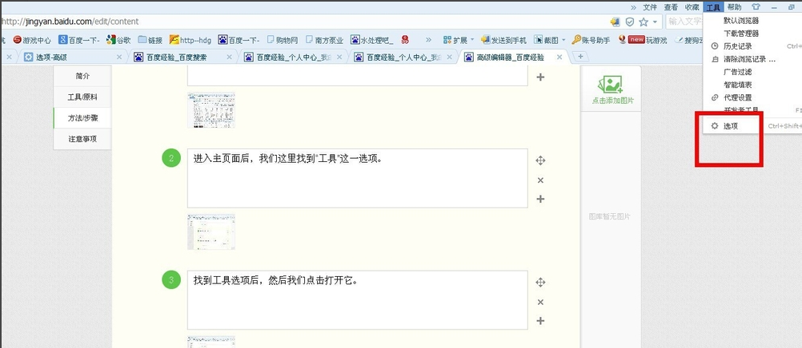Open the 购物网 bookmark
Screen dimensions: 802x348
(x=283, y=40)
